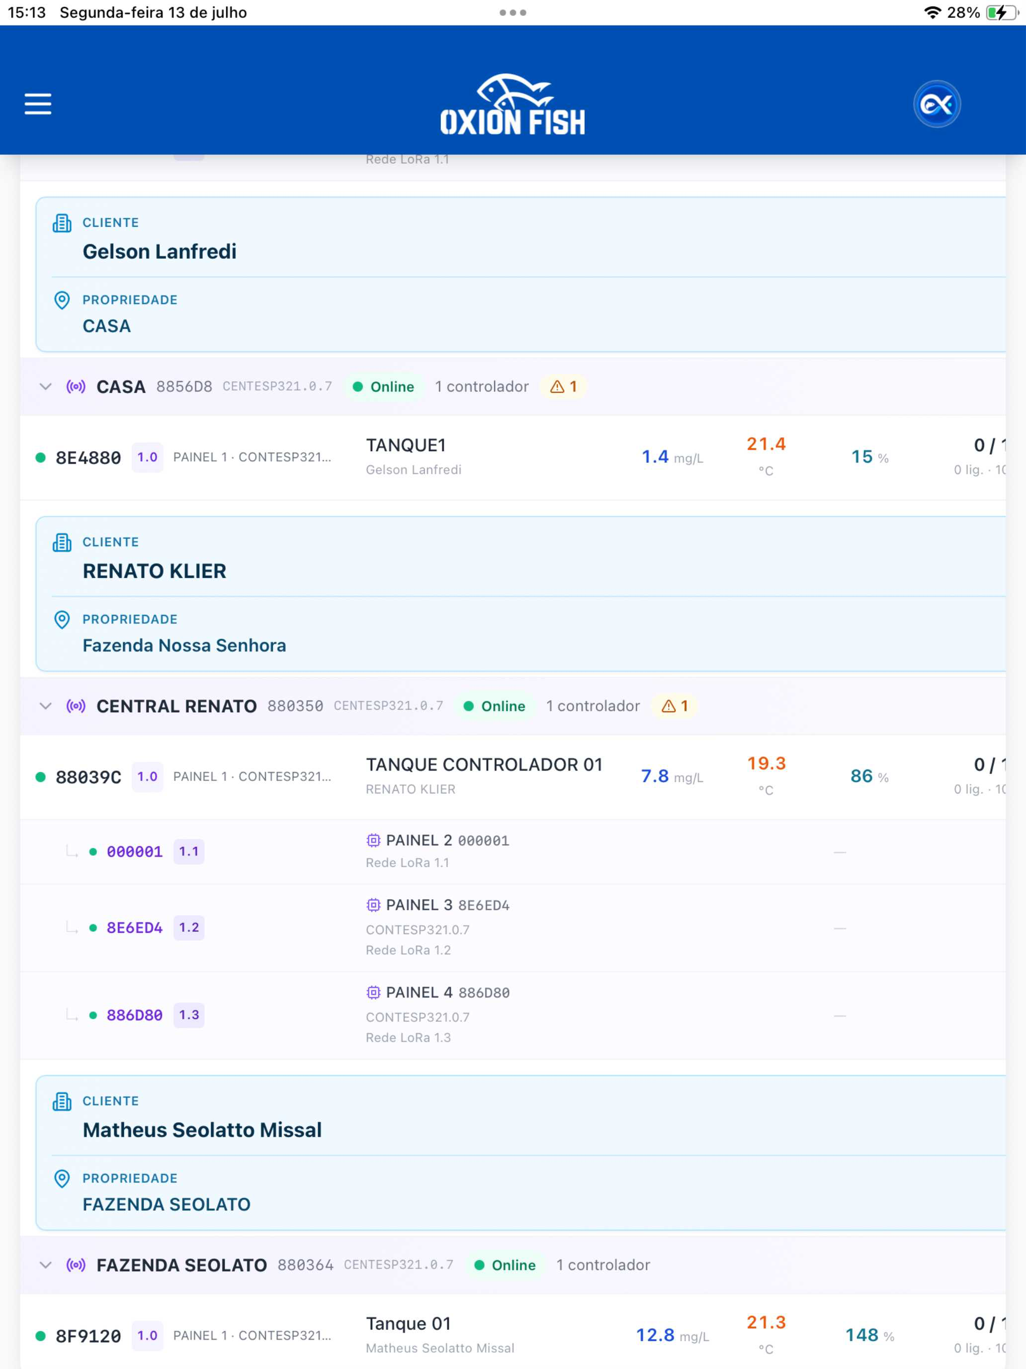Click the 1.1 badge next to 000001
Viewport: 1026px width, 1369px height.
(x=188, y=852)
